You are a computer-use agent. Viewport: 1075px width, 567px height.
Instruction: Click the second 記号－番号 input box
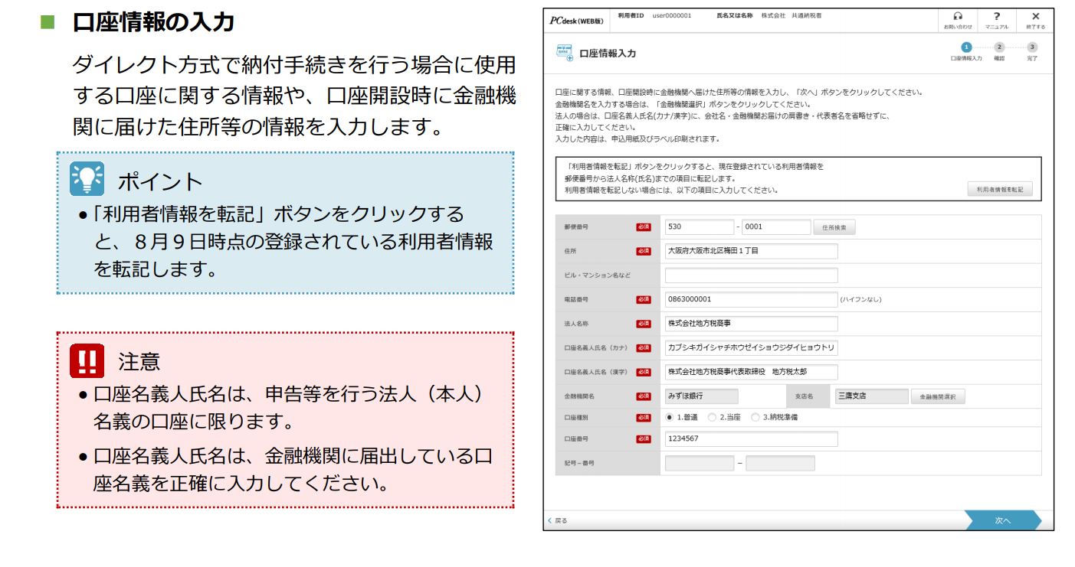click(x=780, y=463)
